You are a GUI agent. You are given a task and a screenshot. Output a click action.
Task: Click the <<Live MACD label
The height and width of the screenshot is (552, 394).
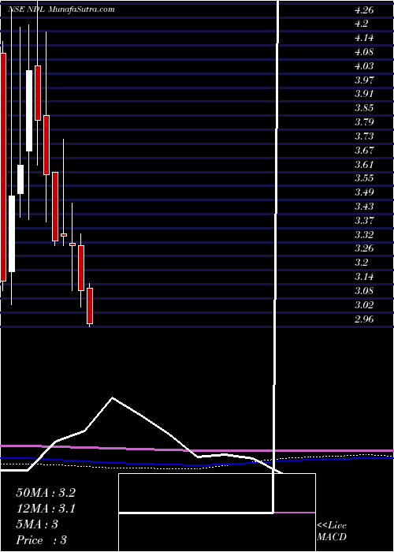332,531
